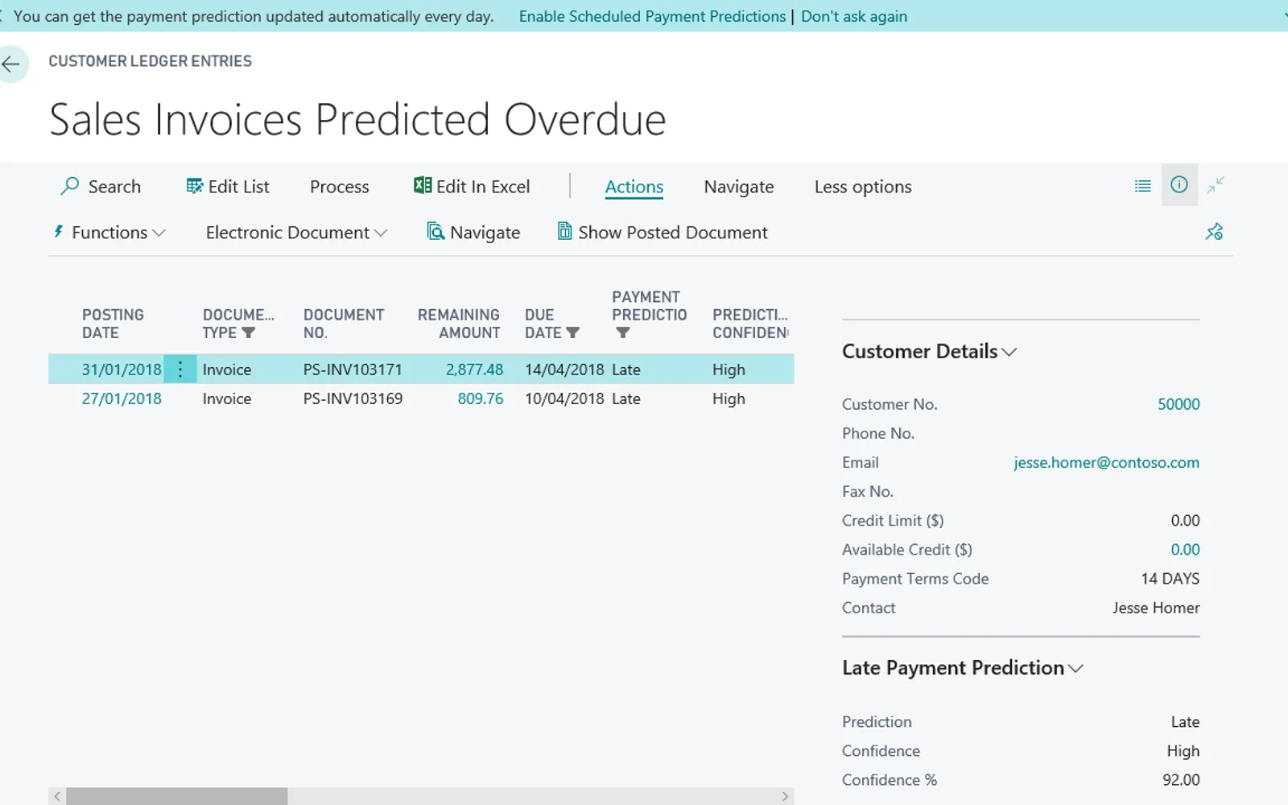This screenshot has width=1288, height=805.
Task: Click the Document No. column header
Action: click(x=344, y=324)
